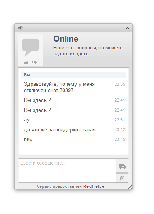Click the message about счет 30393
Screen dimensions: 154x214
tap(59, 87)
